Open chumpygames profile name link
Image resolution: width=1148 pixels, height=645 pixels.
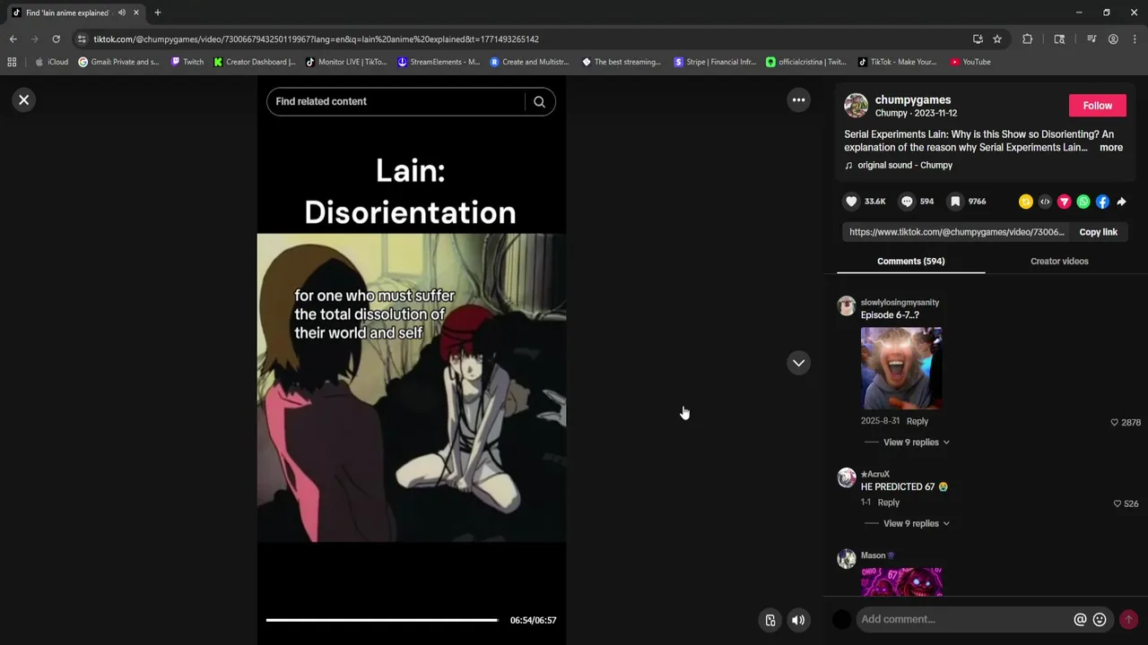click(913, 99)
